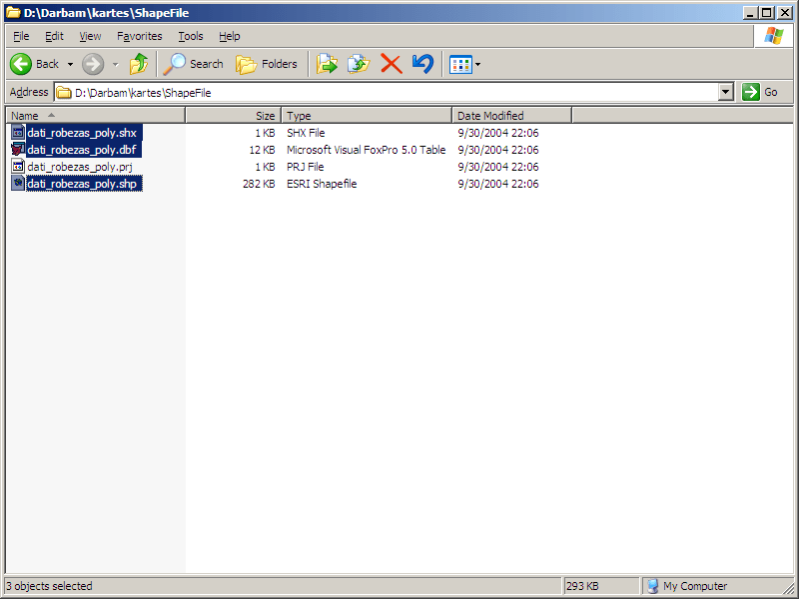Viewport: 799px width, 599px height.
Task: Open the Help menu
Action: 230,36
